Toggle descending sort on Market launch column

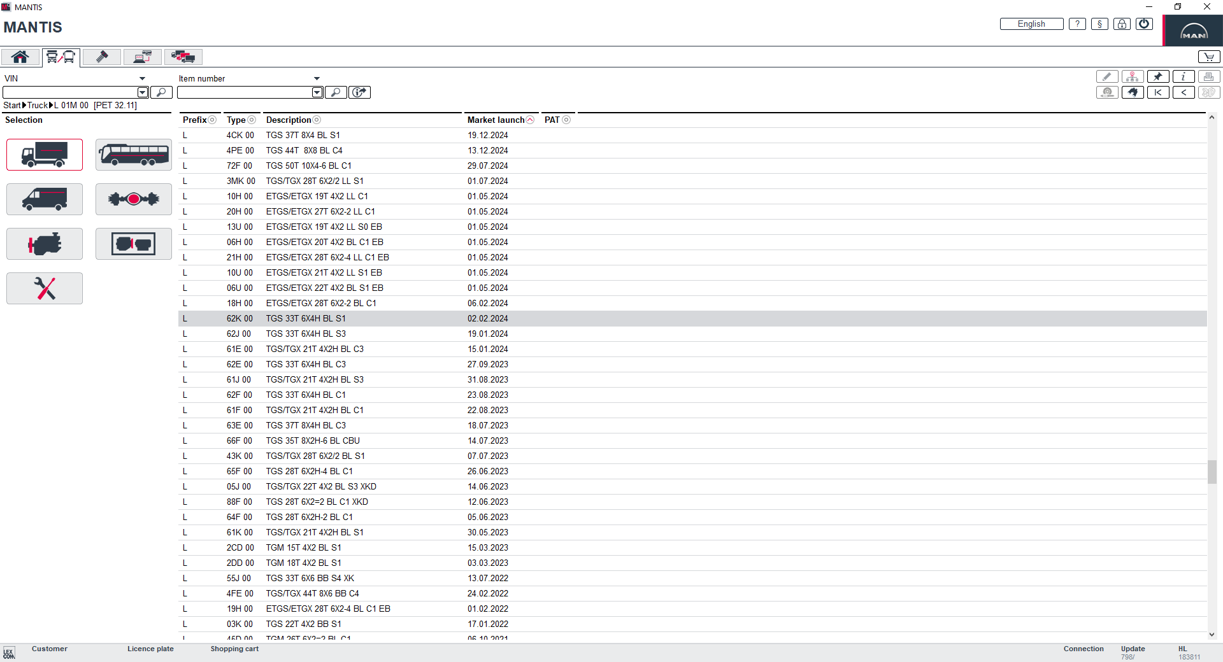531,120
